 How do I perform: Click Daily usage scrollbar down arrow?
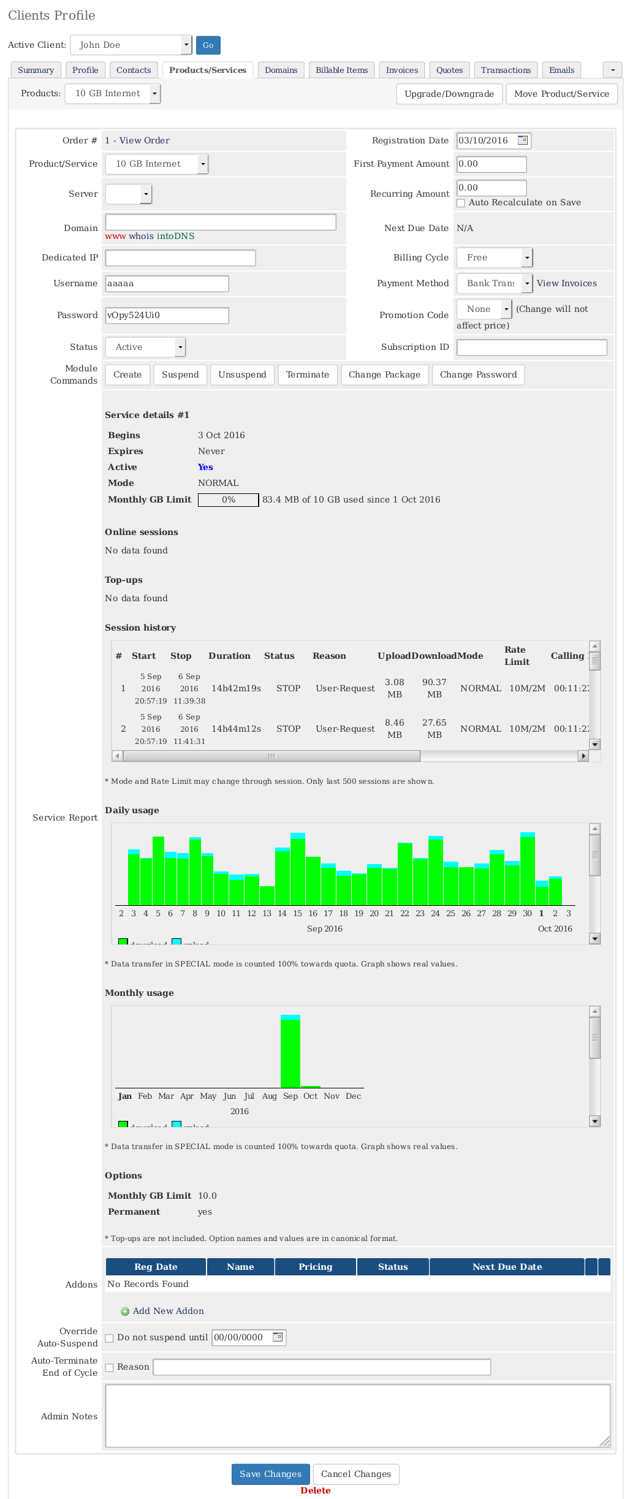pos(594,938)
